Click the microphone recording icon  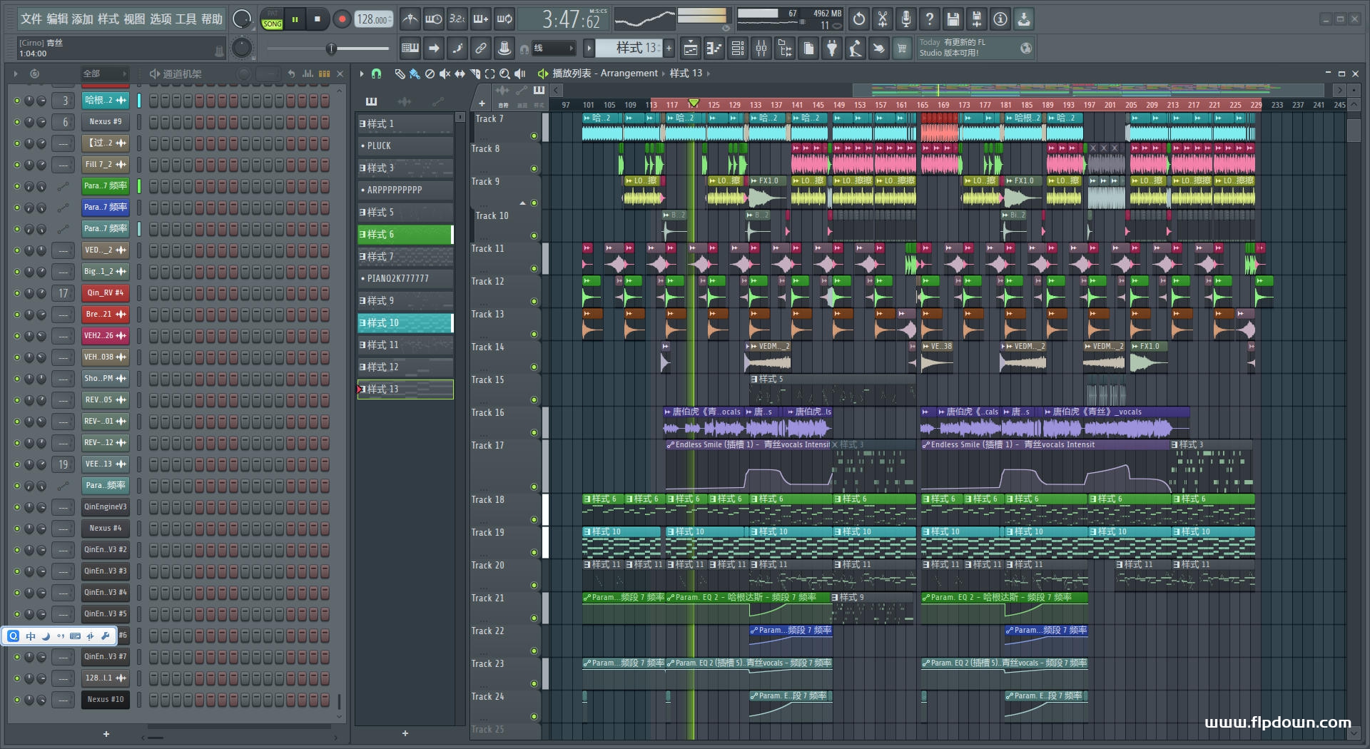click(x=905, y=19)
